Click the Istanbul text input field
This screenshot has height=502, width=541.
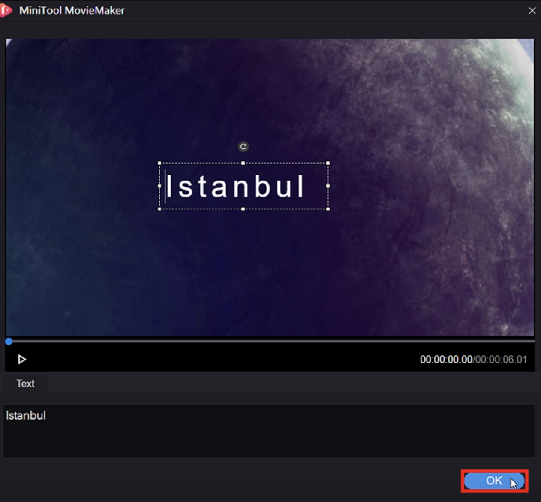click(269, 431)
